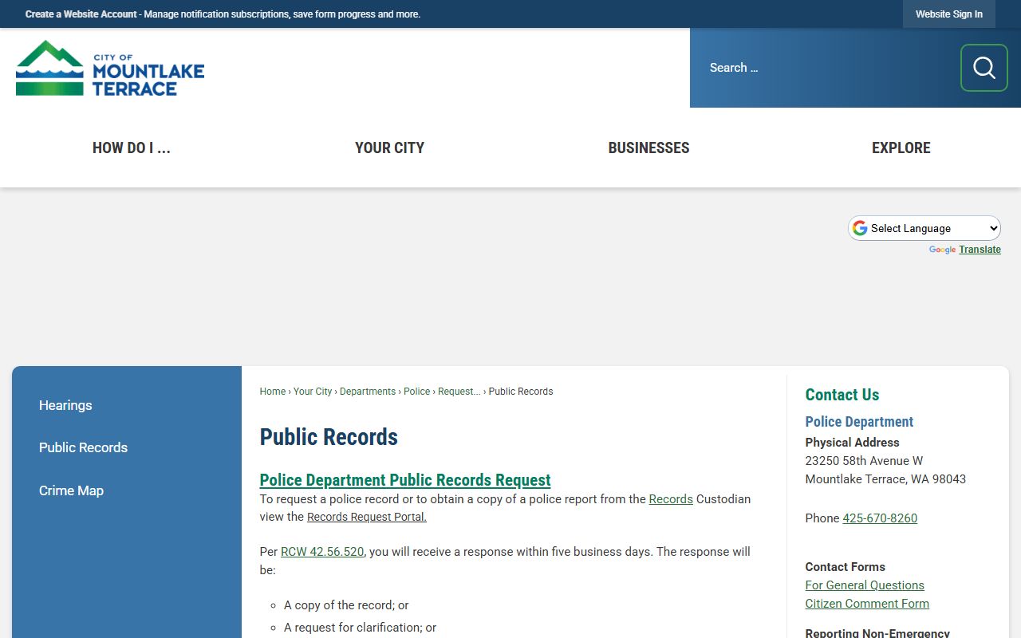Go to Departments breadcrumb

click(x=368, y=392)
